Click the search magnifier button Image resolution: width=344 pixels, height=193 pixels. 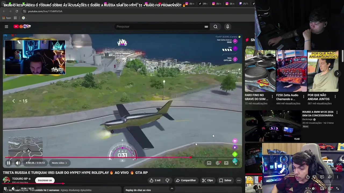coord(216,27)
